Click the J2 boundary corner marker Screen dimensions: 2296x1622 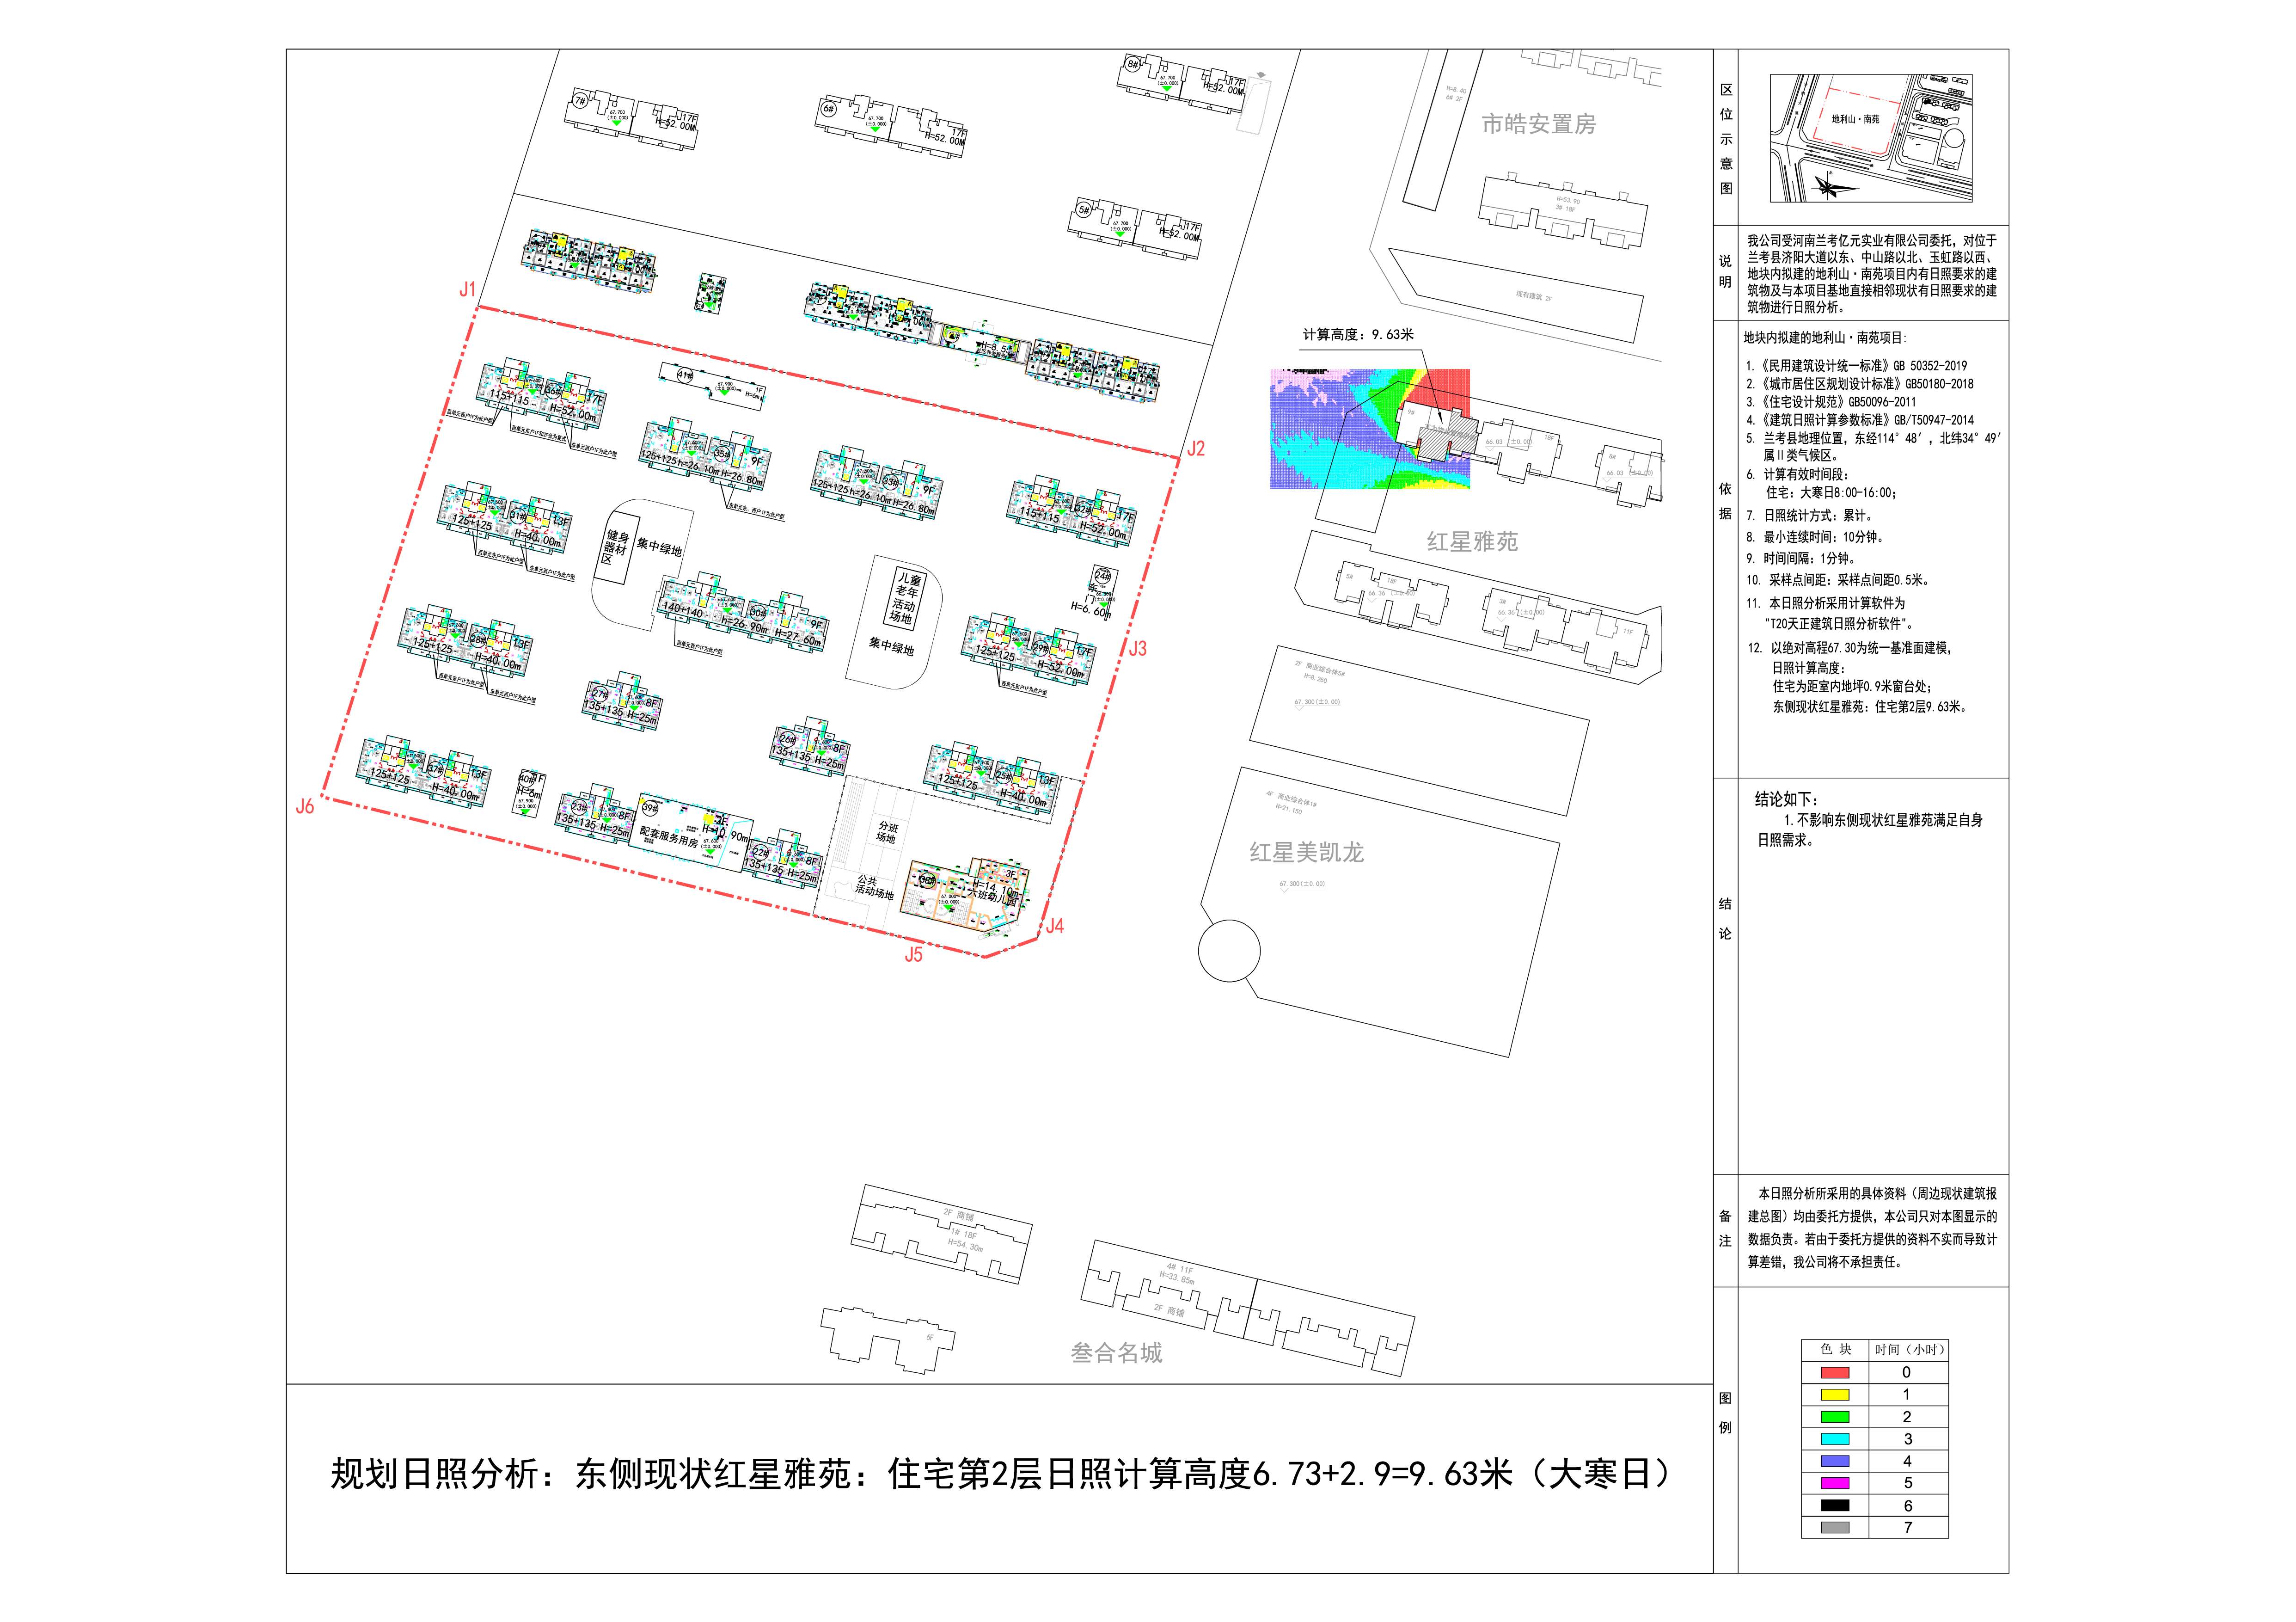pos(1196,449)
